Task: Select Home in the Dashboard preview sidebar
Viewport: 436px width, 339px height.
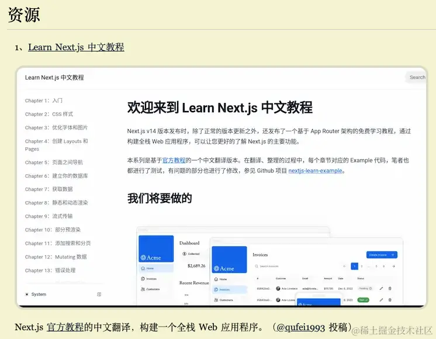Action: (156, 268)
